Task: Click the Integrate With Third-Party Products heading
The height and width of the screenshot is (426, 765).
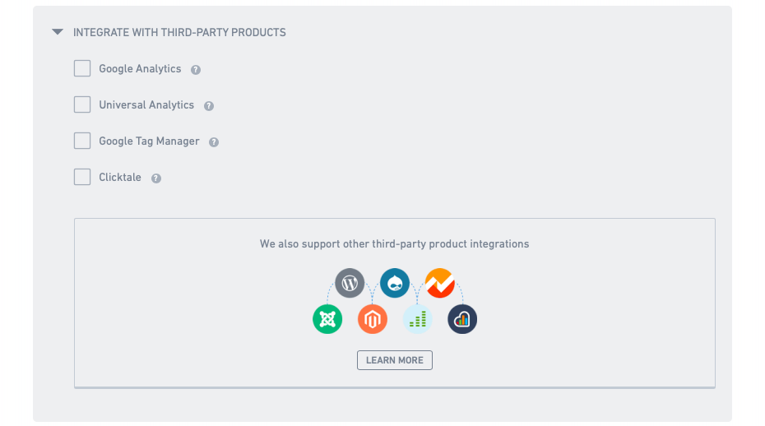Action: point(179,32)
